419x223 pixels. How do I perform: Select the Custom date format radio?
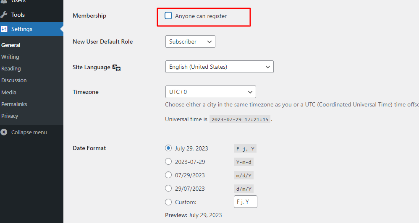pyautogui.click(x=168, y=202)
